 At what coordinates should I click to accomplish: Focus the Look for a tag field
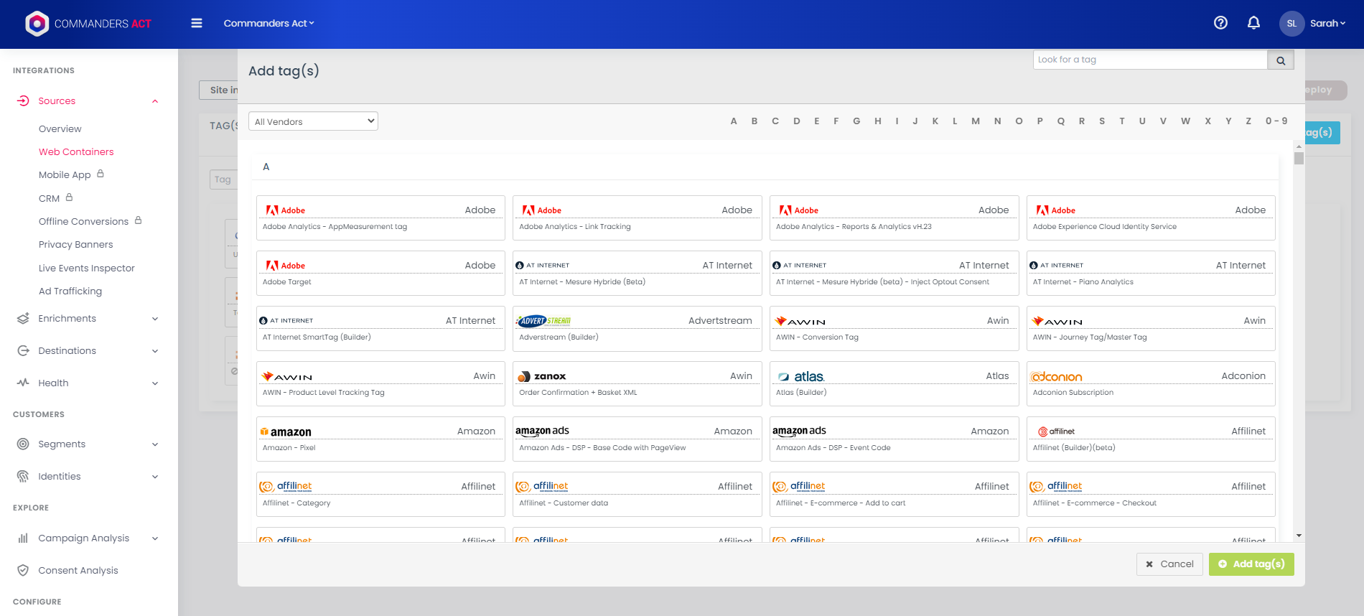(x=1150, y=60)
